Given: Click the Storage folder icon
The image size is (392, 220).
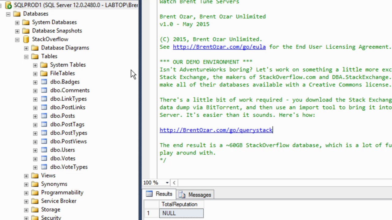Looking at the screenshot, I should tap(35, 210).
